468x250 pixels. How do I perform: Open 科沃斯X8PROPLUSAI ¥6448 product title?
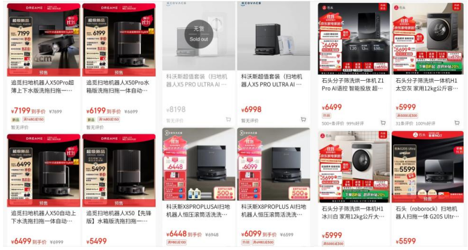click(198, 211)
